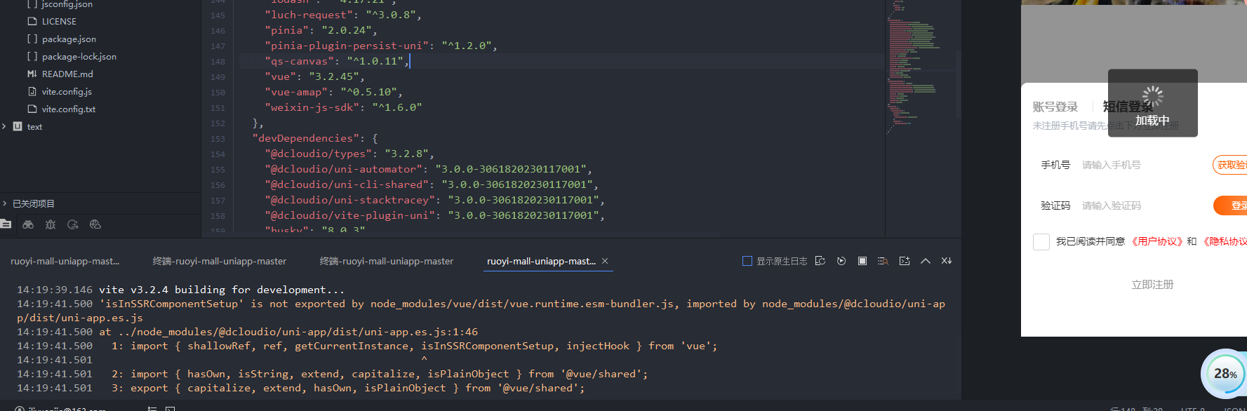Check the 我已阅读并同意 agreement box
The width and height of the screenshot is (1247, 411).
click(1041, 242)
